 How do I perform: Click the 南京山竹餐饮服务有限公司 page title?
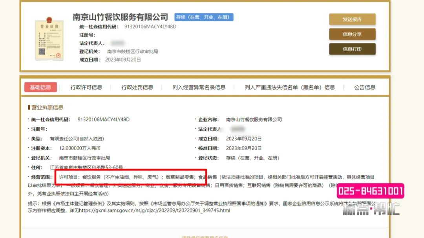tap(121, 17)
